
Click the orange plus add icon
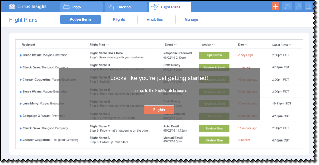[276, 6]
